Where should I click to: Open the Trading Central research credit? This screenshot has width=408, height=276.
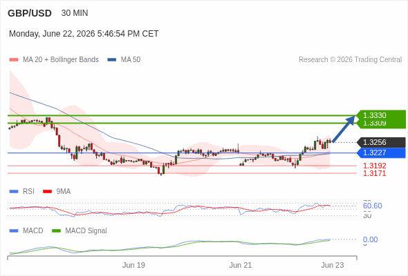point(350,60)
